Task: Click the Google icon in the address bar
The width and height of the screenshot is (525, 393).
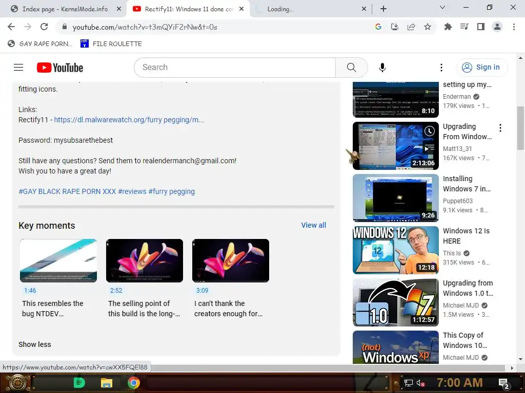Action: click(x=378, y=27)
